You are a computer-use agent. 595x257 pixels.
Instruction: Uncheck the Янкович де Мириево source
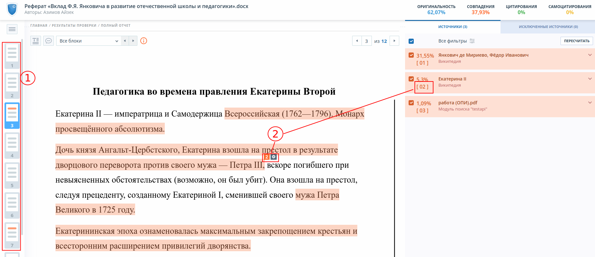coord(411,55)
